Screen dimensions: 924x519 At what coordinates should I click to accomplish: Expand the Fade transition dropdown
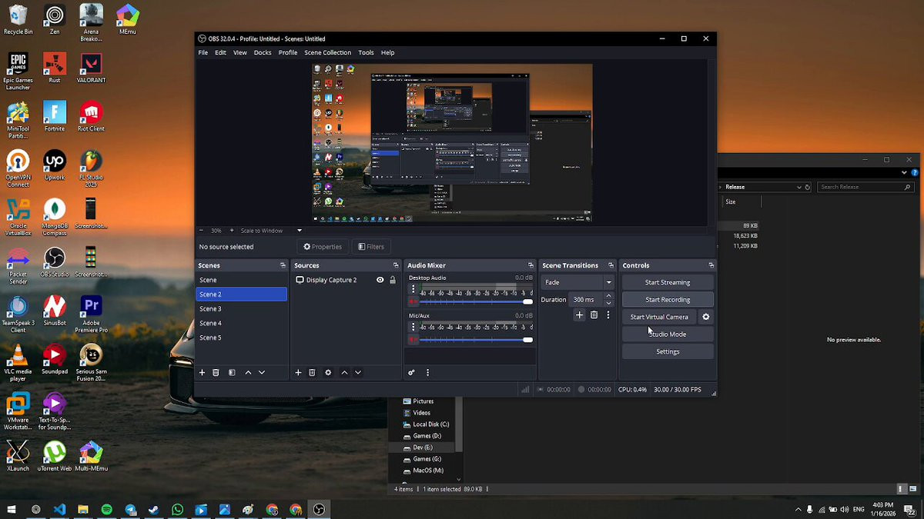[608, 282]
